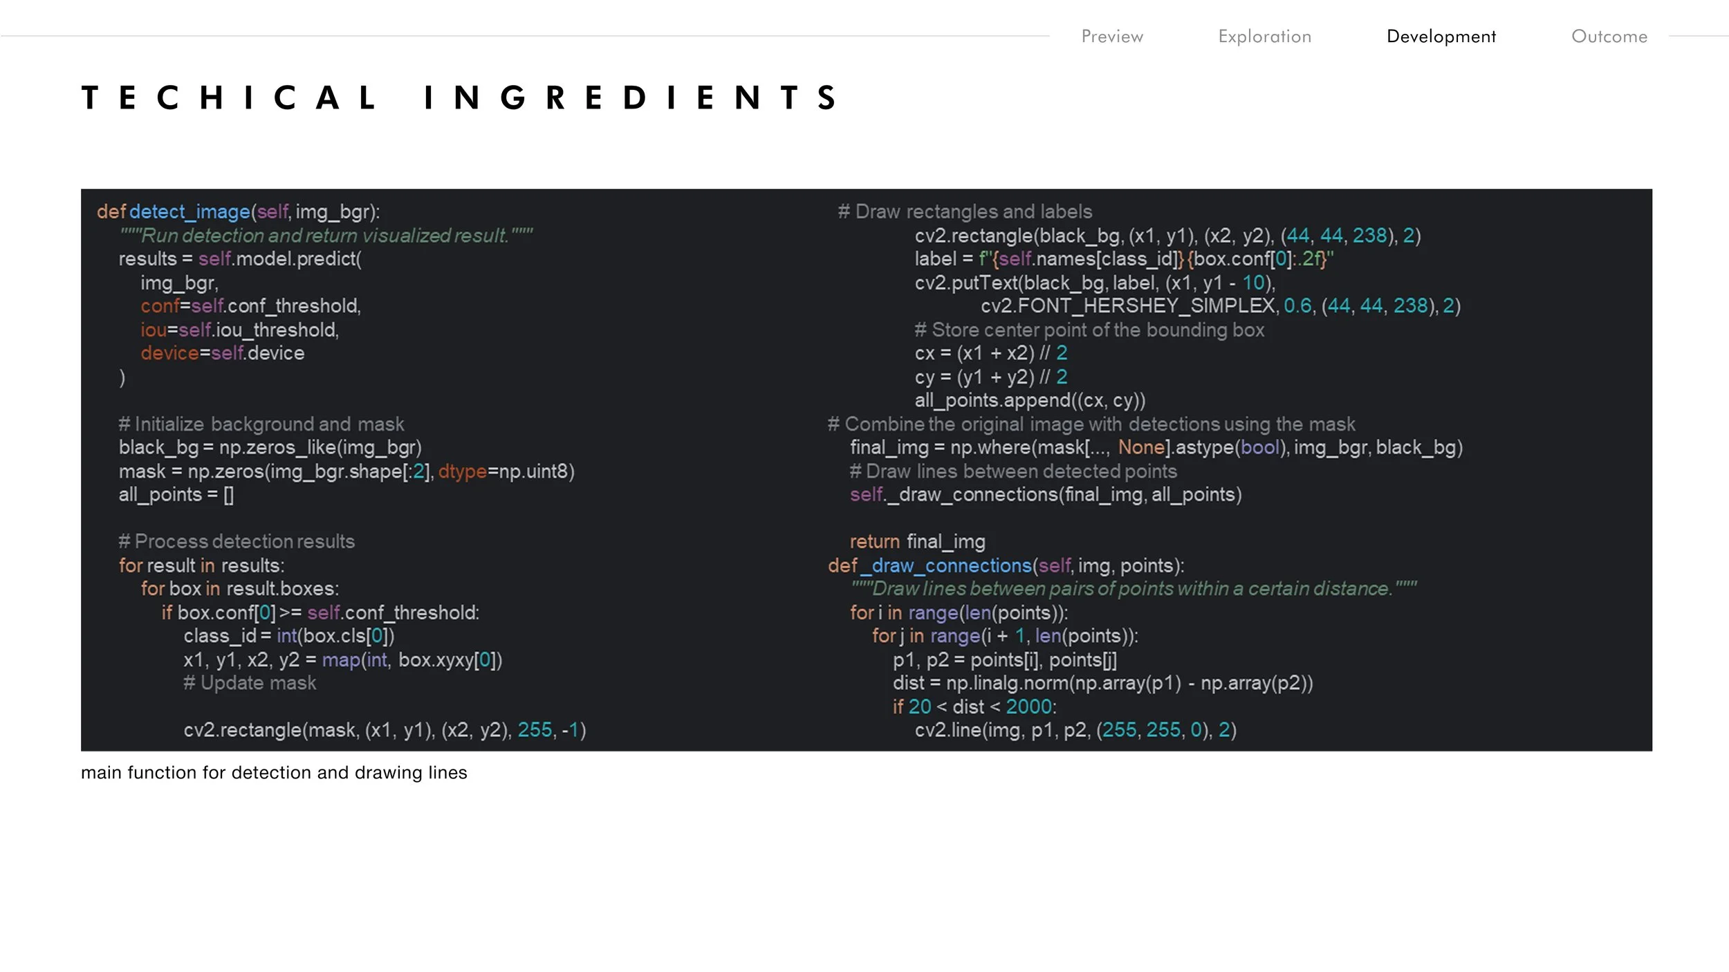
Task: Click the def detect_image function line
Action: [238, 212]
